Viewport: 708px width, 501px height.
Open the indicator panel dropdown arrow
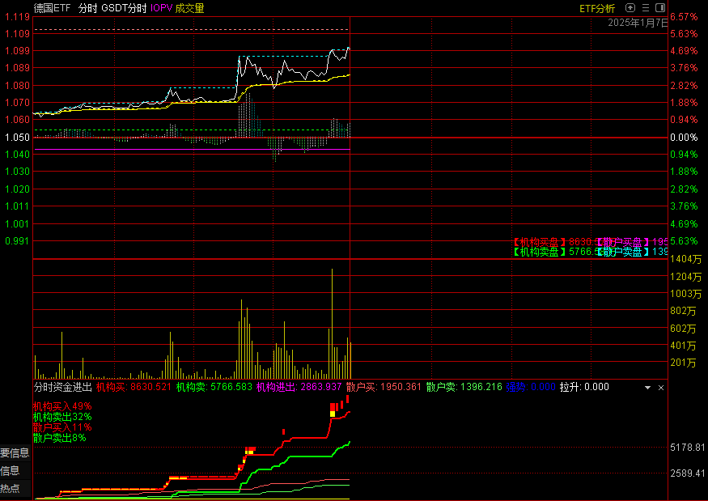(647, 388)
